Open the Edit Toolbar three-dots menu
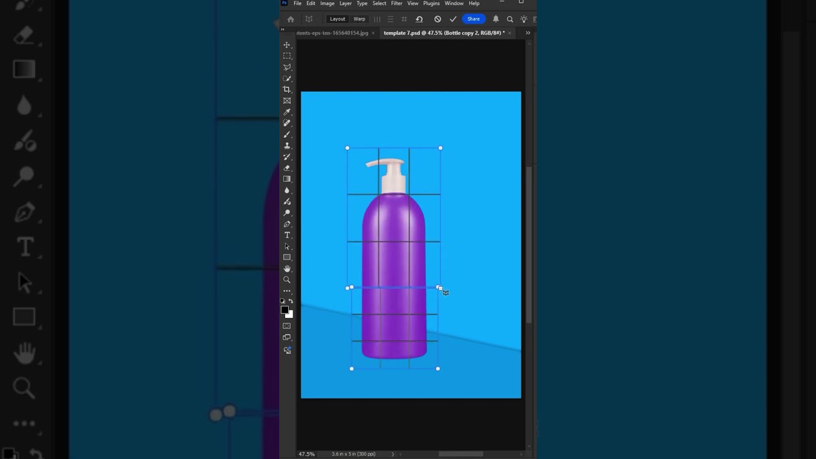This screenshot has width=816, height=459. (x=287, y=291)
